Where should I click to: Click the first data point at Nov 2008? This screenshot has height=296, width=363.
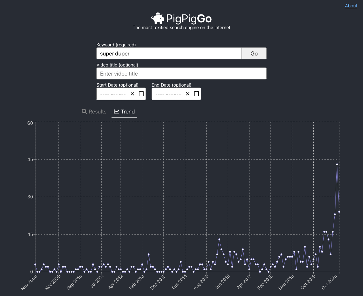pos(35,264)
